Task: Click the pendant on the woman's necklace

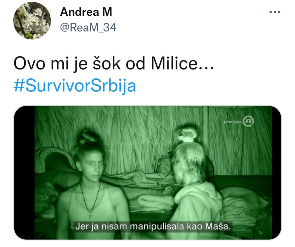Action: pos(90,216)
